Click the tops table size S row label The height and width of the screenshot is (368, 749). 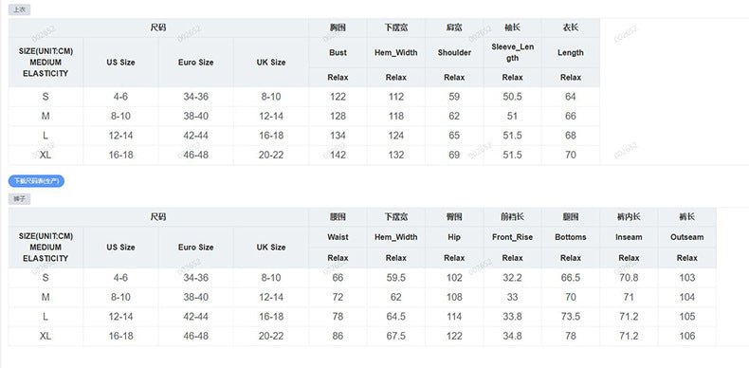[x=46, y=97]
